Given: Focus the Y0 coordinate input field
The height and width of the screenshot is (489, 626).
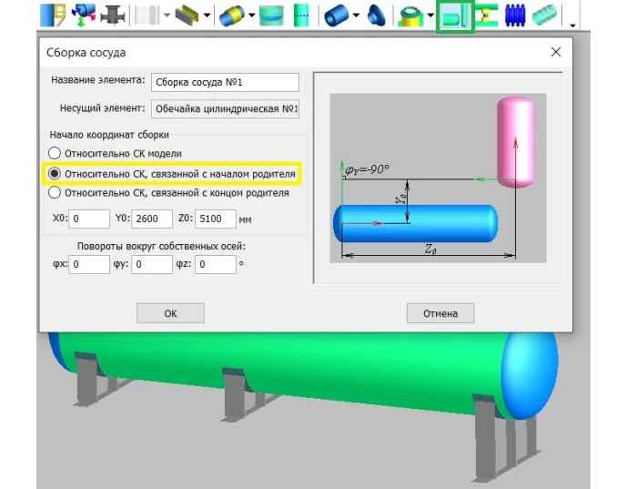Looking at the screenshot, I should (152, 219).
